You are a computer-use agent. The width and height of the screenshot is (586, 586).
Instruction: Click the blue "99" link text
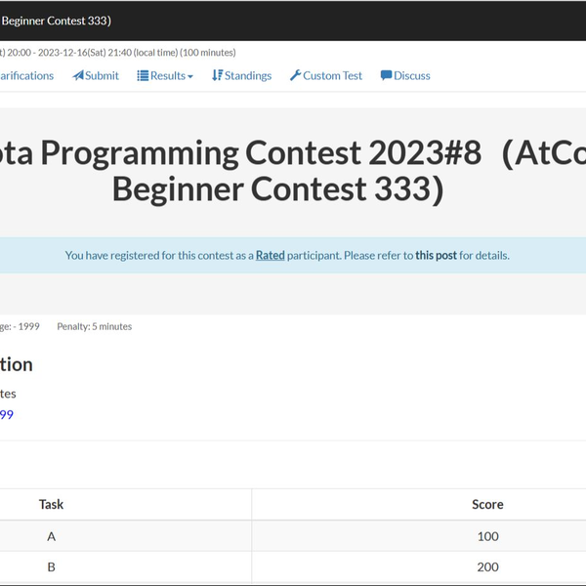pyautogui.click(x=6, y=414)
